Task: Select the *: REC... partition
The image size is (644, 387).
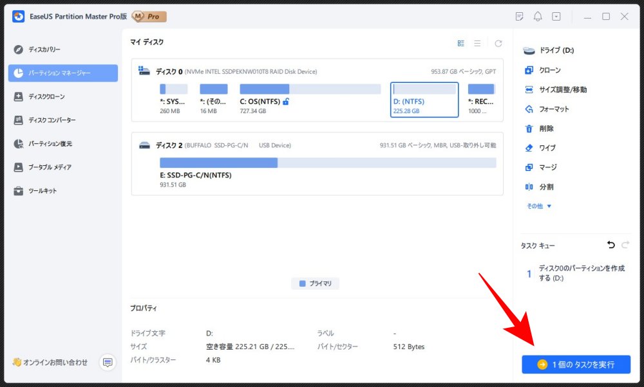Action: point(481,99)
